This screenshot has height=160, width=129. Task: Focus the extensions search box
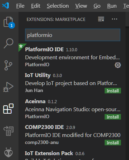pos(73,35)
